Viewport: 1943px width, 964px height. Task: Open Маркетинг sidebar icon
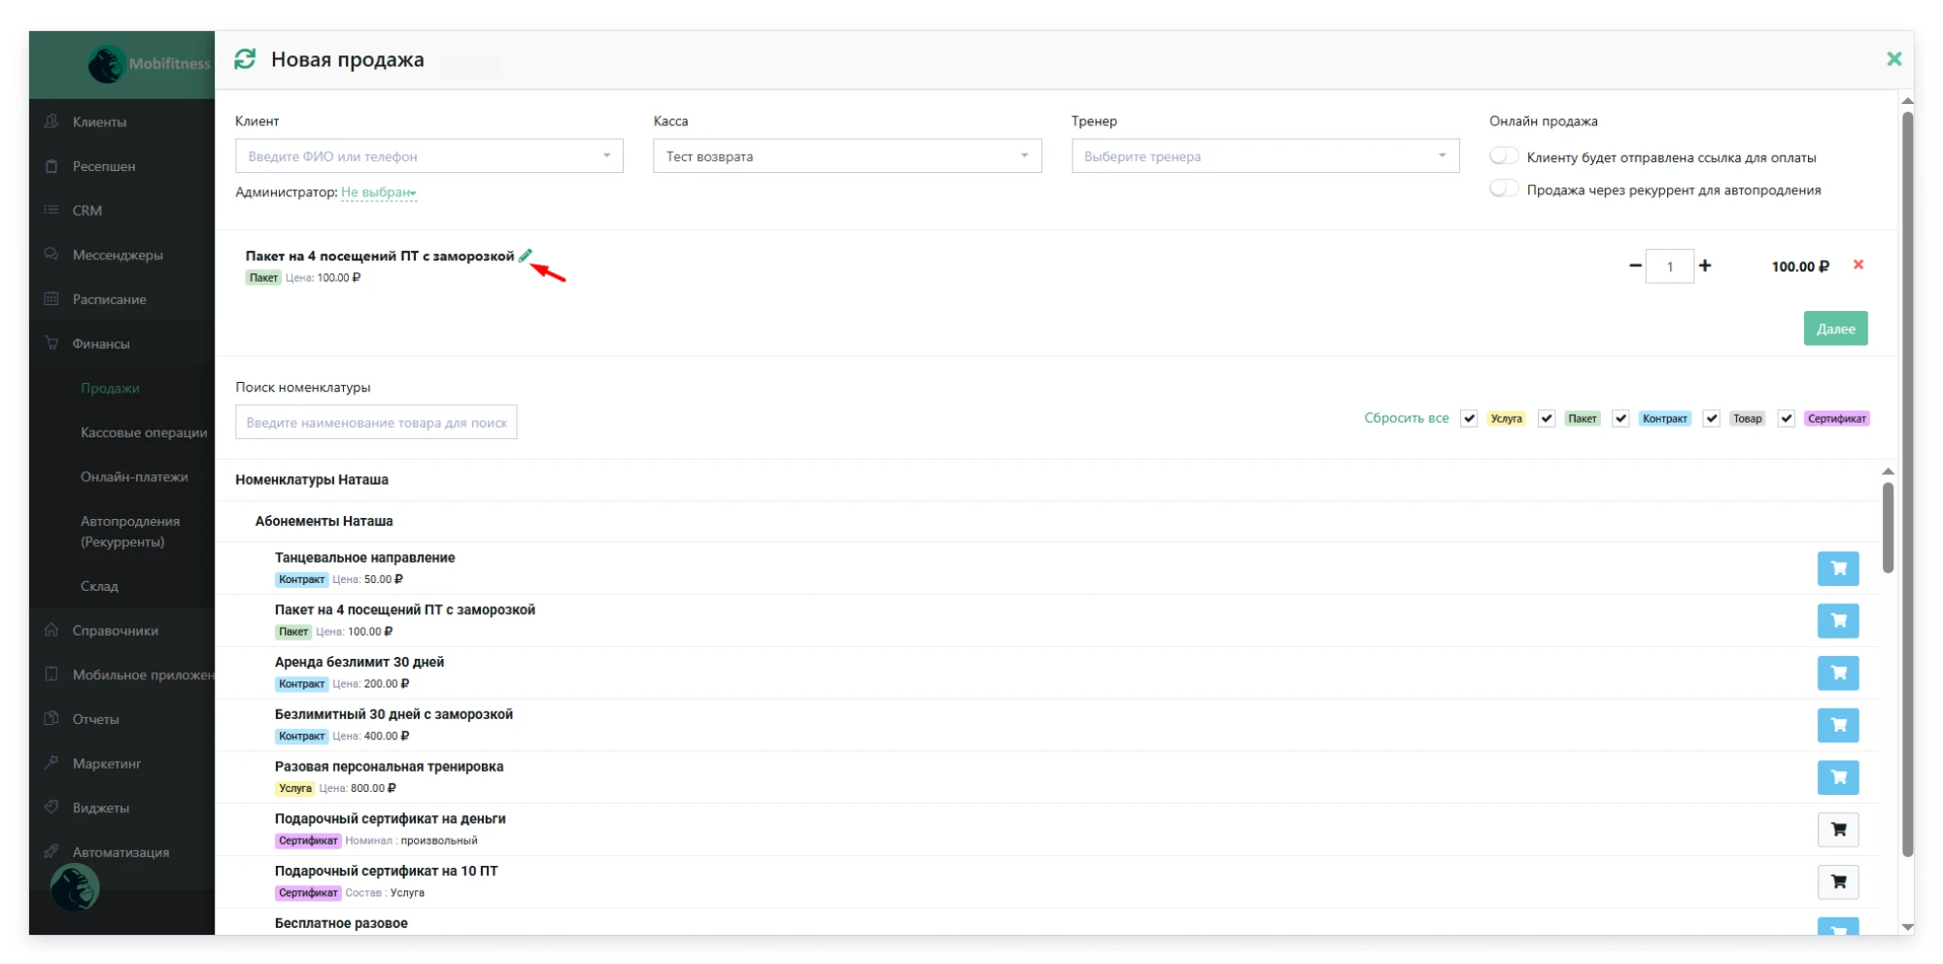(51, 763)
